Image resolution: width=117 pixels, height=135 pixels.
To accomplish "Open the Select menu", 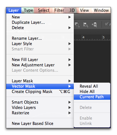I will coord(43,10).
